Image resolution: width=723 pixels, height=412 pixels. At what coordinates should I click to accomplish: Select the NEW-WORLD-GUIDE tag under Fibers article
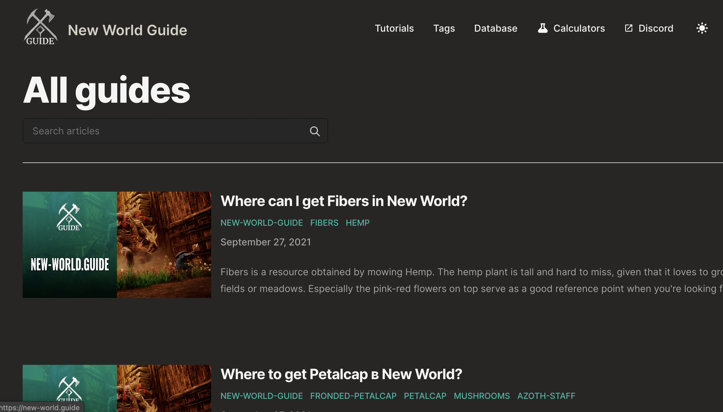[262, 223]
